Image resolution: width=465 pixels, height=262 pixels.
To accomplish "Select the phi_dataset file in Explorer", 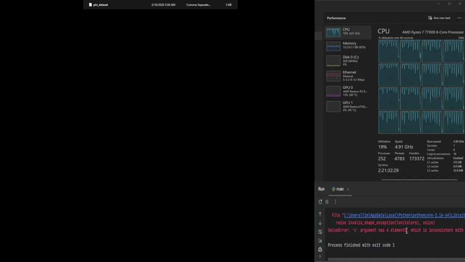I will click(x=160, y=5).
